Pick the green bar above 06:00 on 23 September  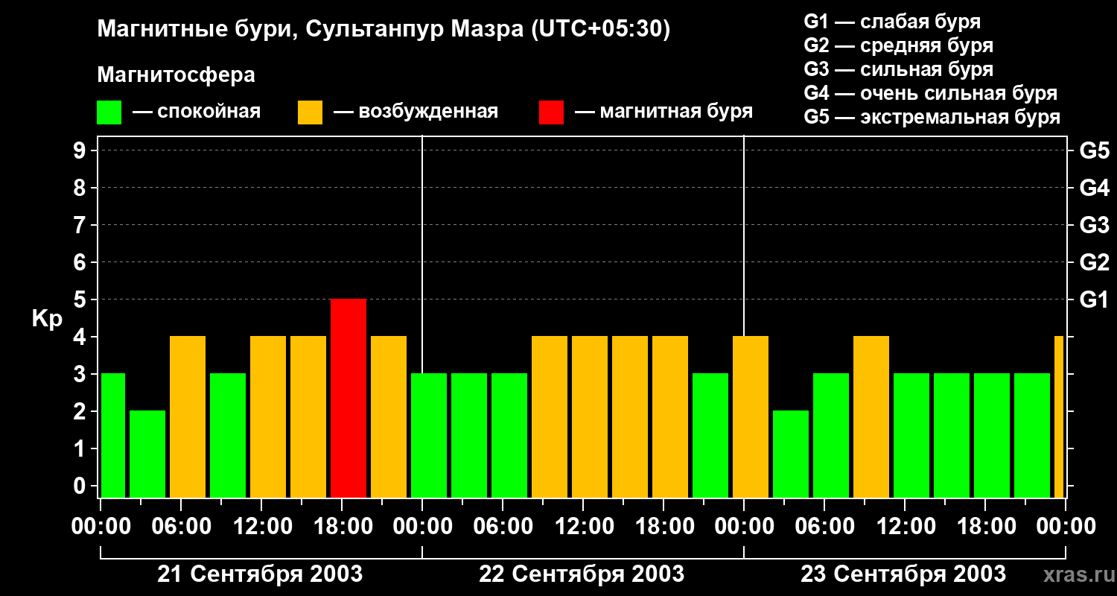click(831, 435)
